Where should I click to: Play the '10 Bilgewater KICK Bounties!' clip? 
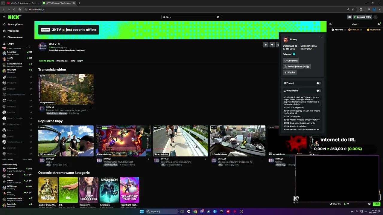tap(123, 141)
